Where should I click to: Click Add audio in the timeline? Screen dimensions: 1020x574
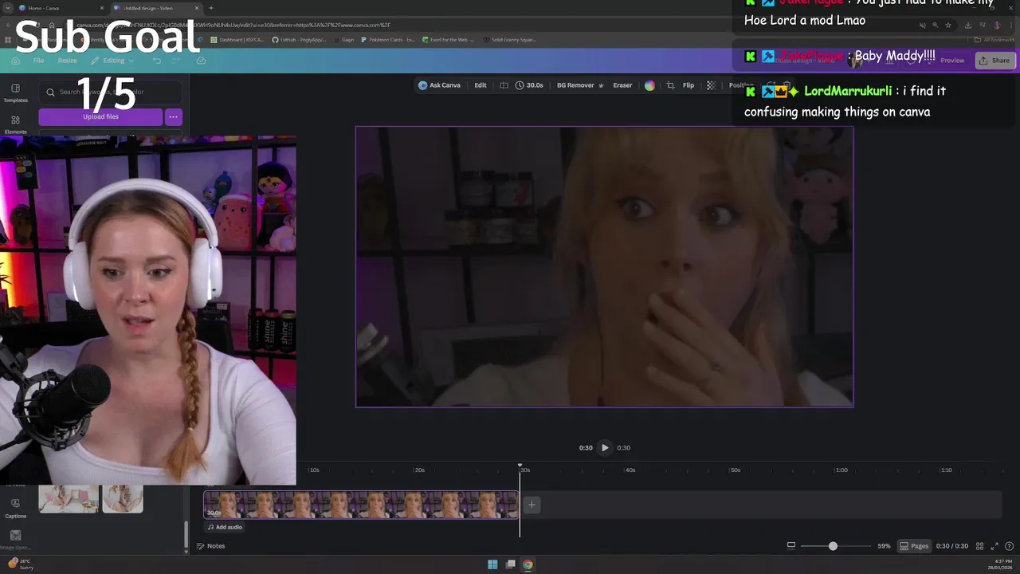click(225, 527)
